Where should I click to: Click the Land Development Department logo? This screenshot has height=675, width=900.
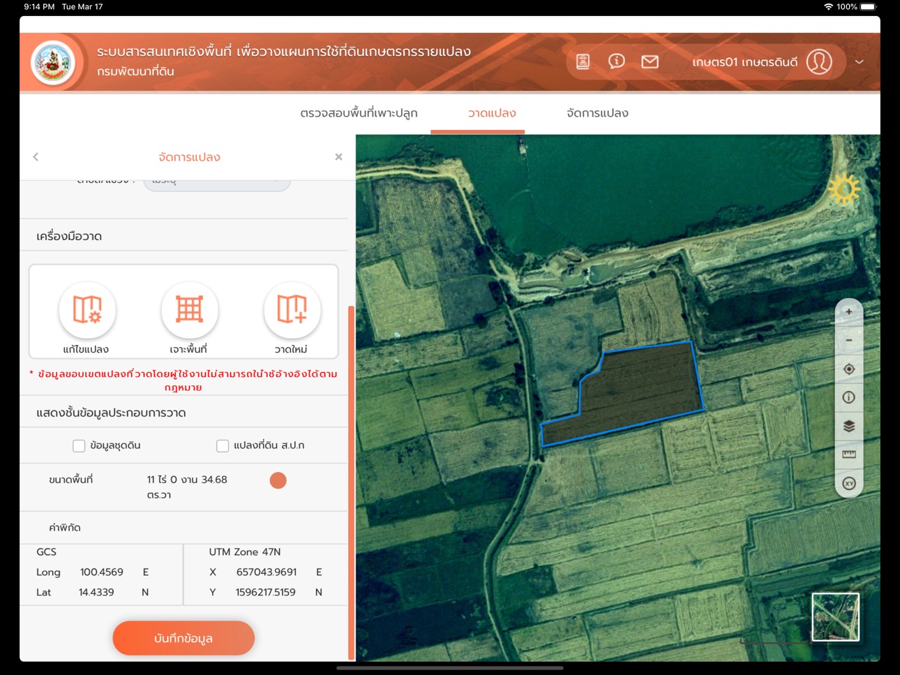53,63
